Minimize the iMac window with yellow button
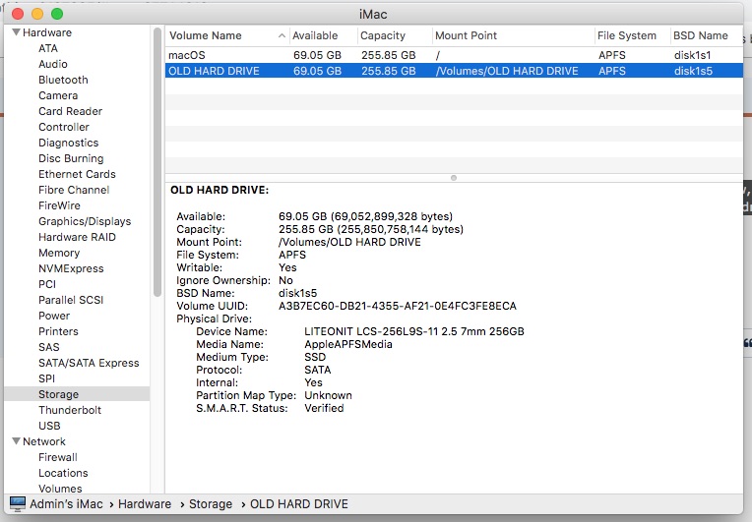Screen dimensions: 752x522 coord(37,14)
